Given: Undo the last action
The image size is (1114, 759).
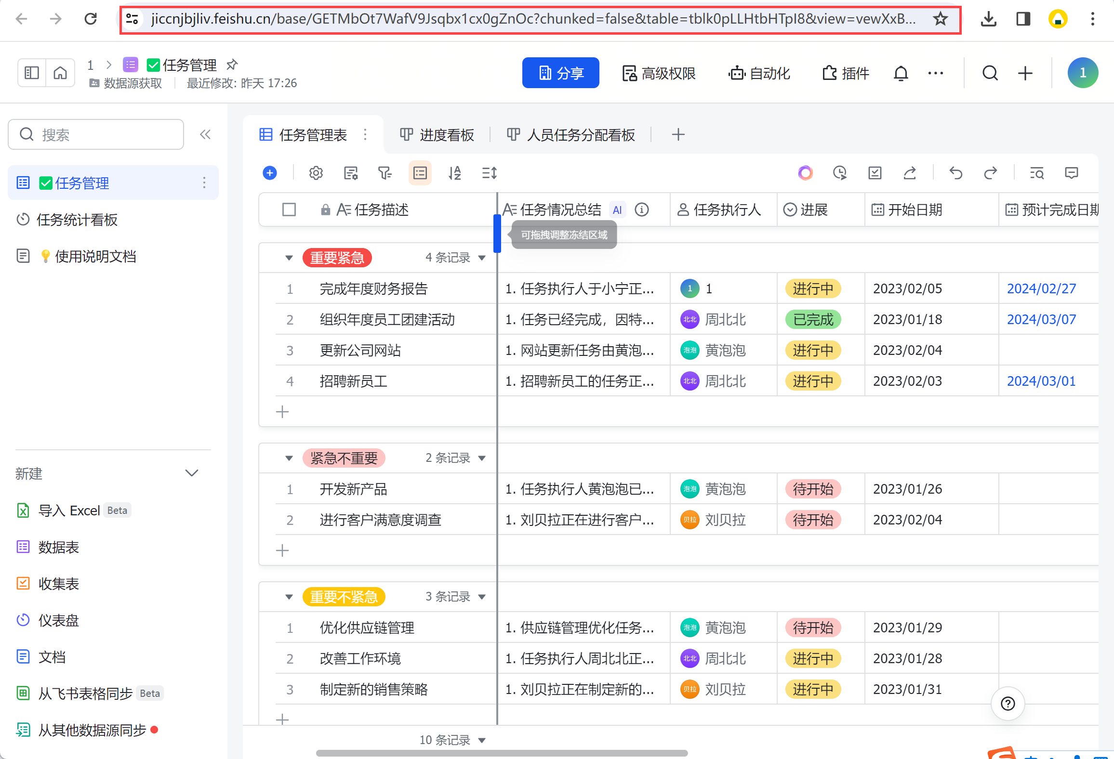Looking at the screenshot, I should coord(956,173).
